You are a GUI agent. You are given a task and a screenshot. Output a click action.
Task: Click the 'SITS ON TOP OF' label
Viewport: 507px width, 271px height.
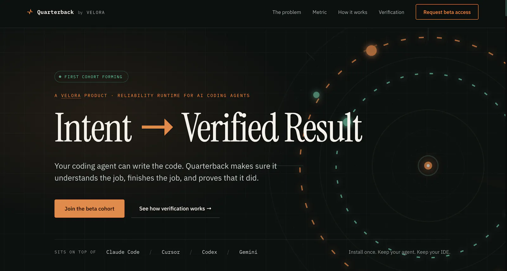75,252
